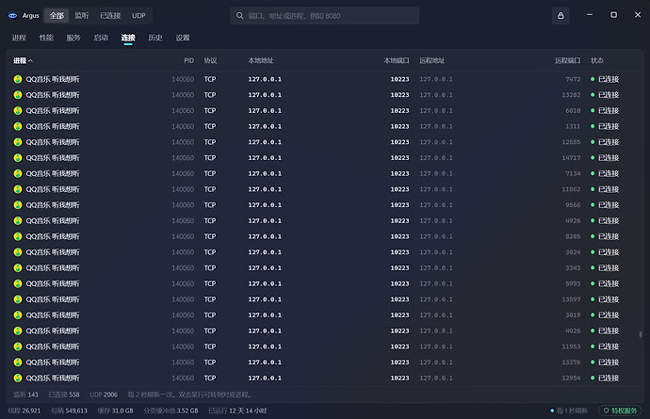Open the 启动 tab
Screen dimensions: 650x419
pyautogui.click(x=101, y=38)
